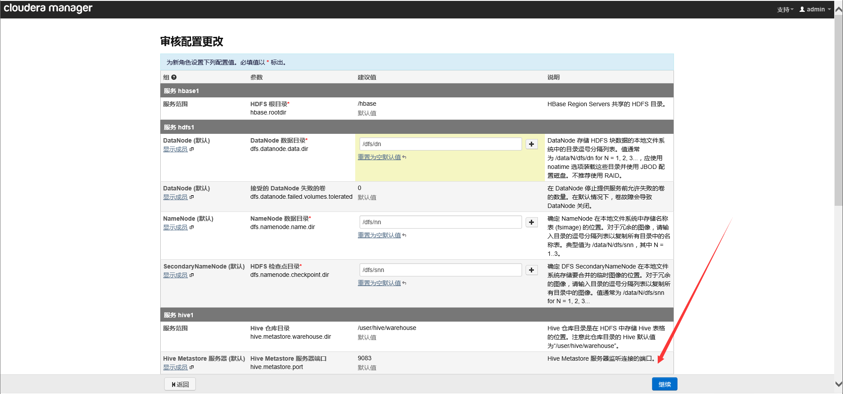843x394 pixels.
Task: Open the admin account dropdown
Action: (815, 9)
